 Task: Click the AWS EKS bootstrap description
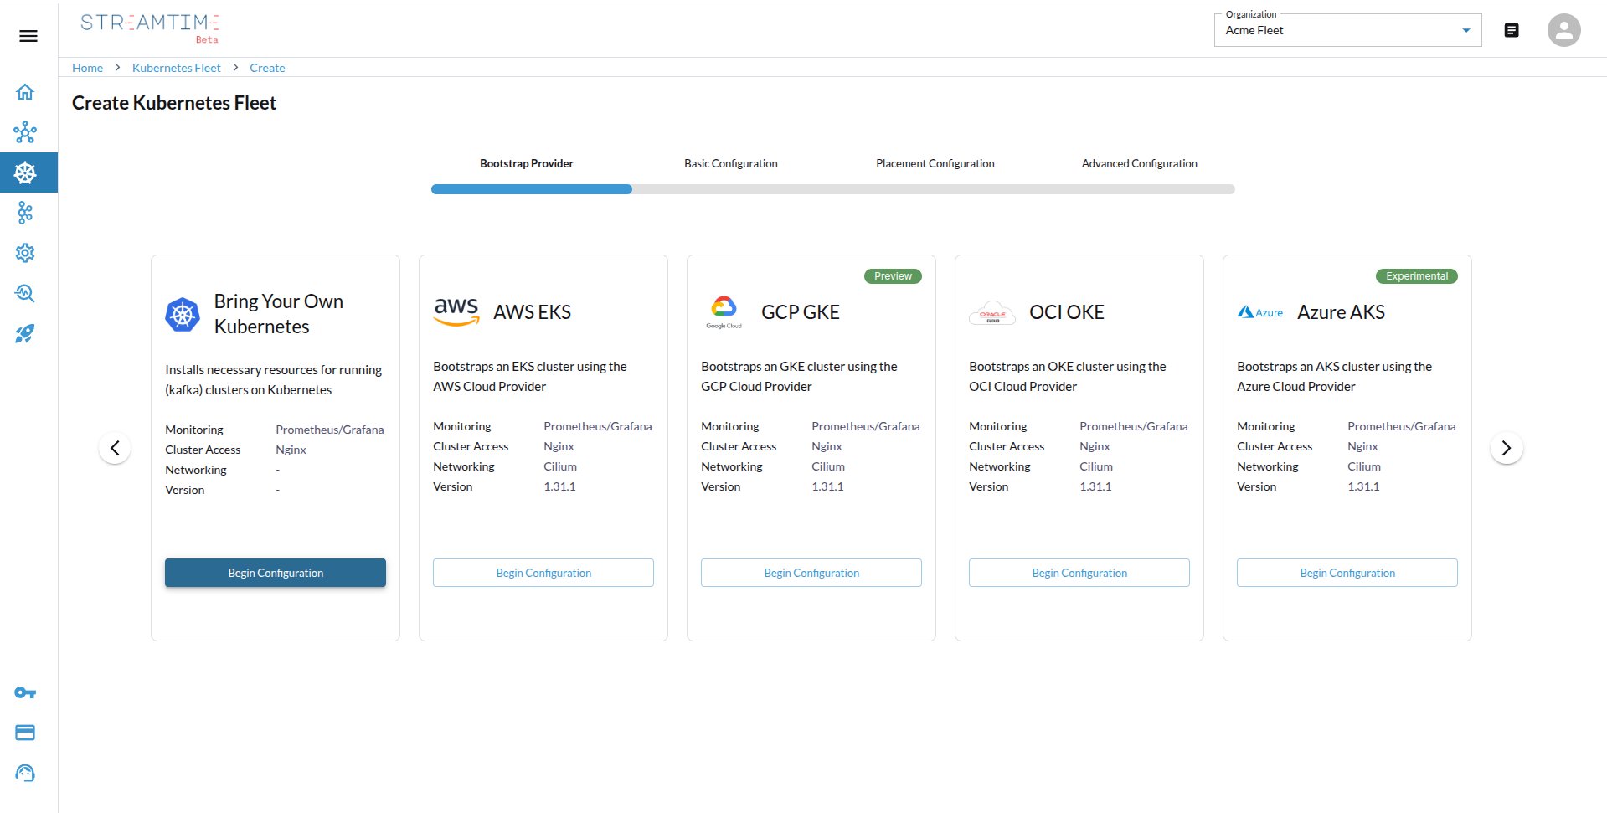click(x=530, y=377)
